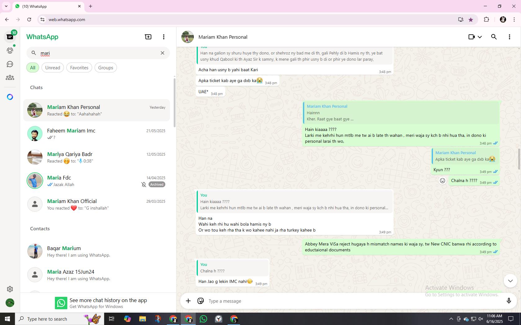Open Chats tab with unread badge
521x325 pixels.
pyautogui.click(x=10, y=37)
